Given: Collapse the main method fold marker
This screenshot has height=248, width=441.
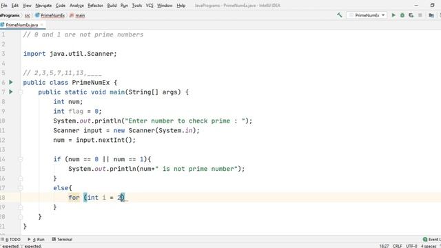Looking at the screenshot, I should (x=21, y=92).
